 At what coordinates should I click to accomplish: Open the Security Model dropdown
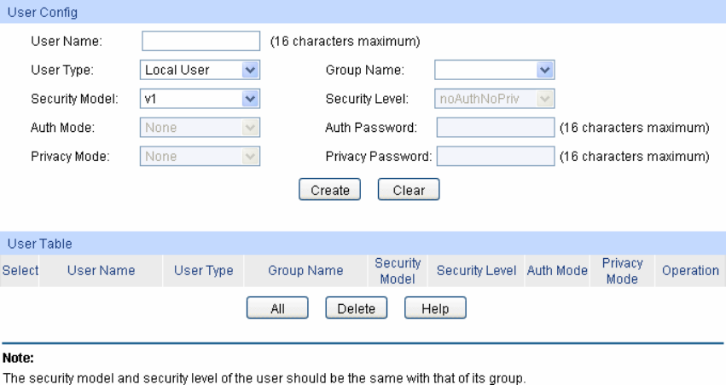(x=200, y=99)
